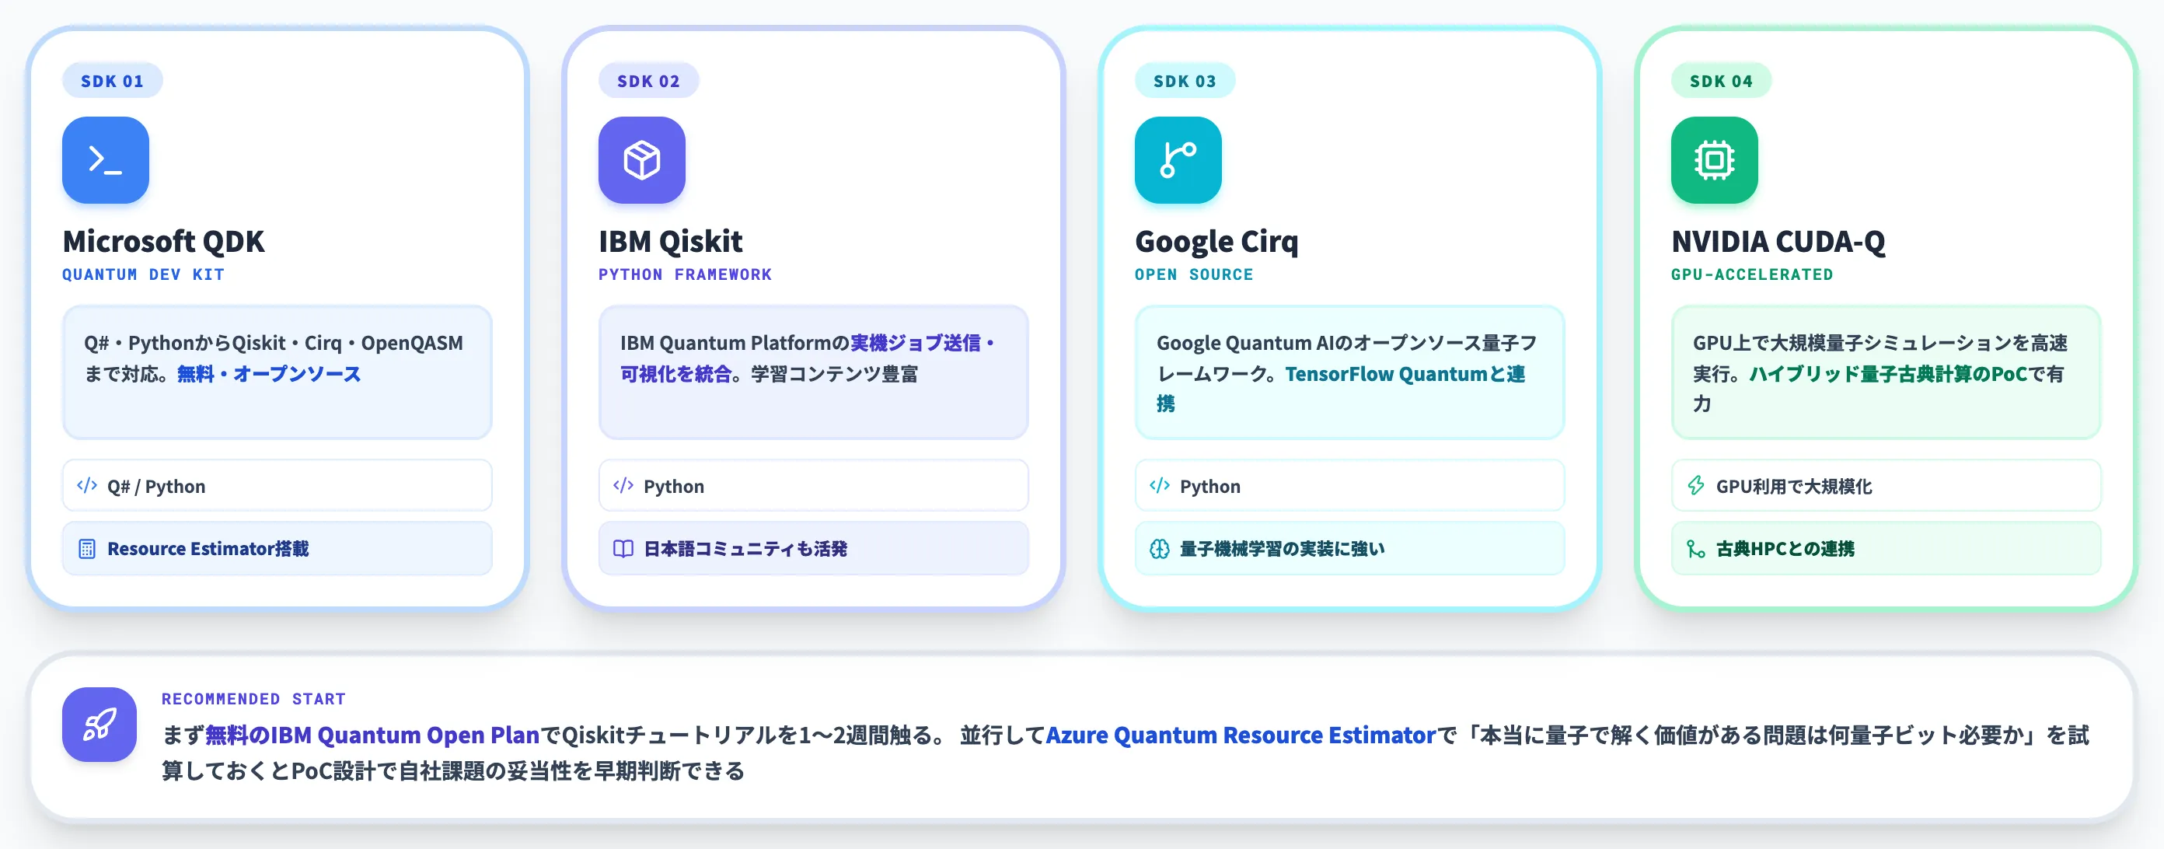Click branch icon beside 古典HPCとの連携
The width and height of the screenshot is (2164, 849).
[1696, 549]
